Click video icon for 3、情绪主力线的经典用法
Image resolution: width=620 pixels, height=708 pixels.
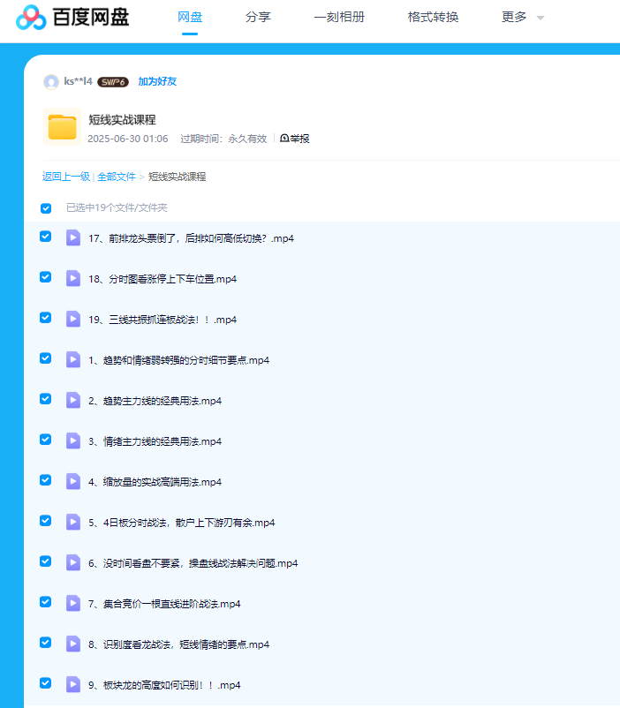[x=73, y=441]
